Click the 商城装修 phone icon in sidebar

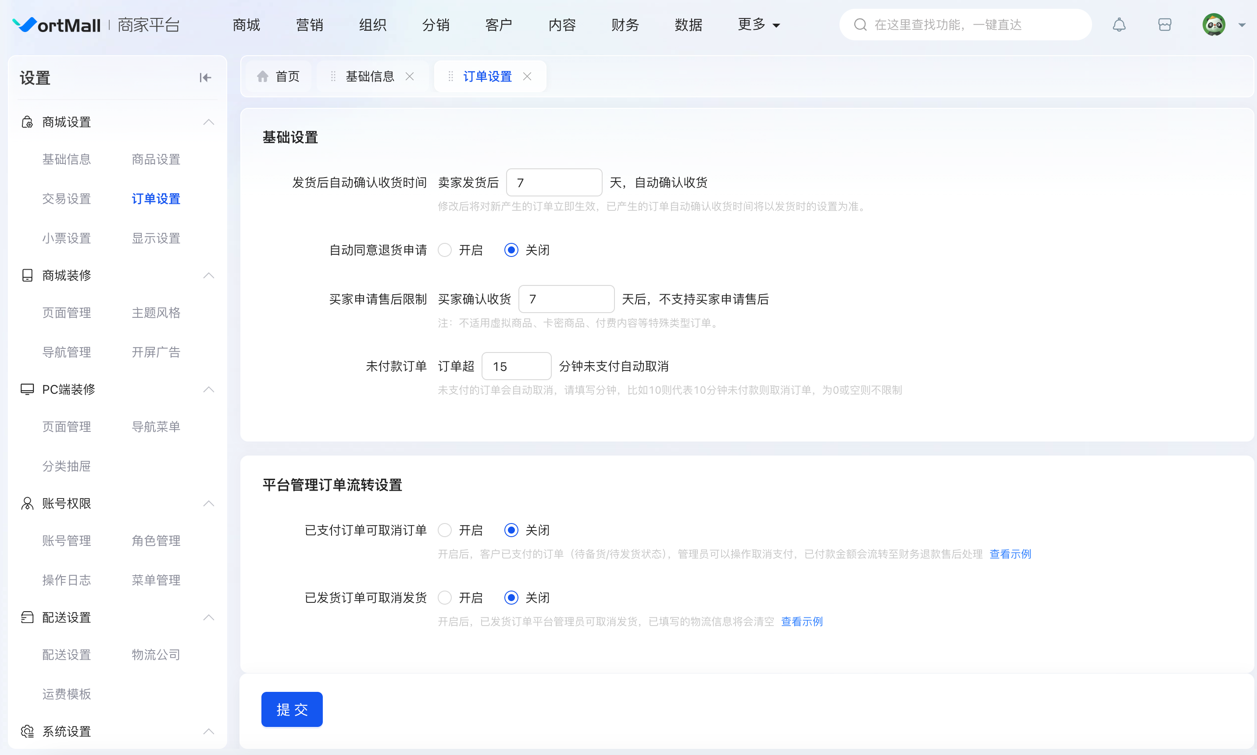point(27,275)
